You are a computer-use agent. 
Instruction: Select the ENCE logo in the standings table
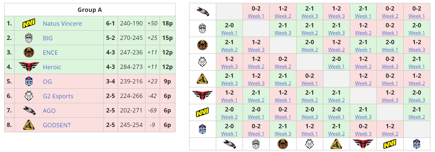click(29, 52)
